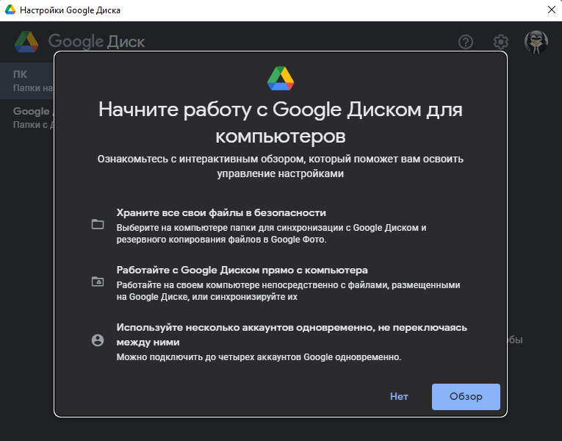Image resolution: width=562 pixels, height=441 pixels.
Task: Click the Обзор button to start tour
Action: (x=466, y=397)
